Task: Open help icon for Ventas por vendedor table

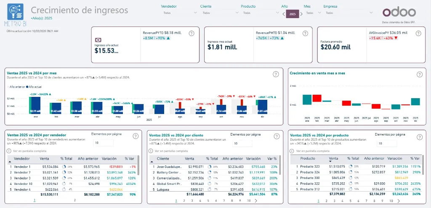Action: tap(136, 136)
